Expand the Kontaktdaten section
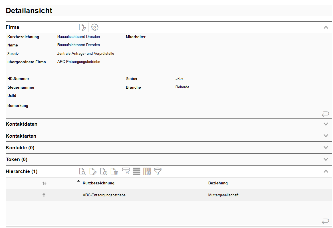The width and height of the screenshot is (333, 228). (326, 124)
